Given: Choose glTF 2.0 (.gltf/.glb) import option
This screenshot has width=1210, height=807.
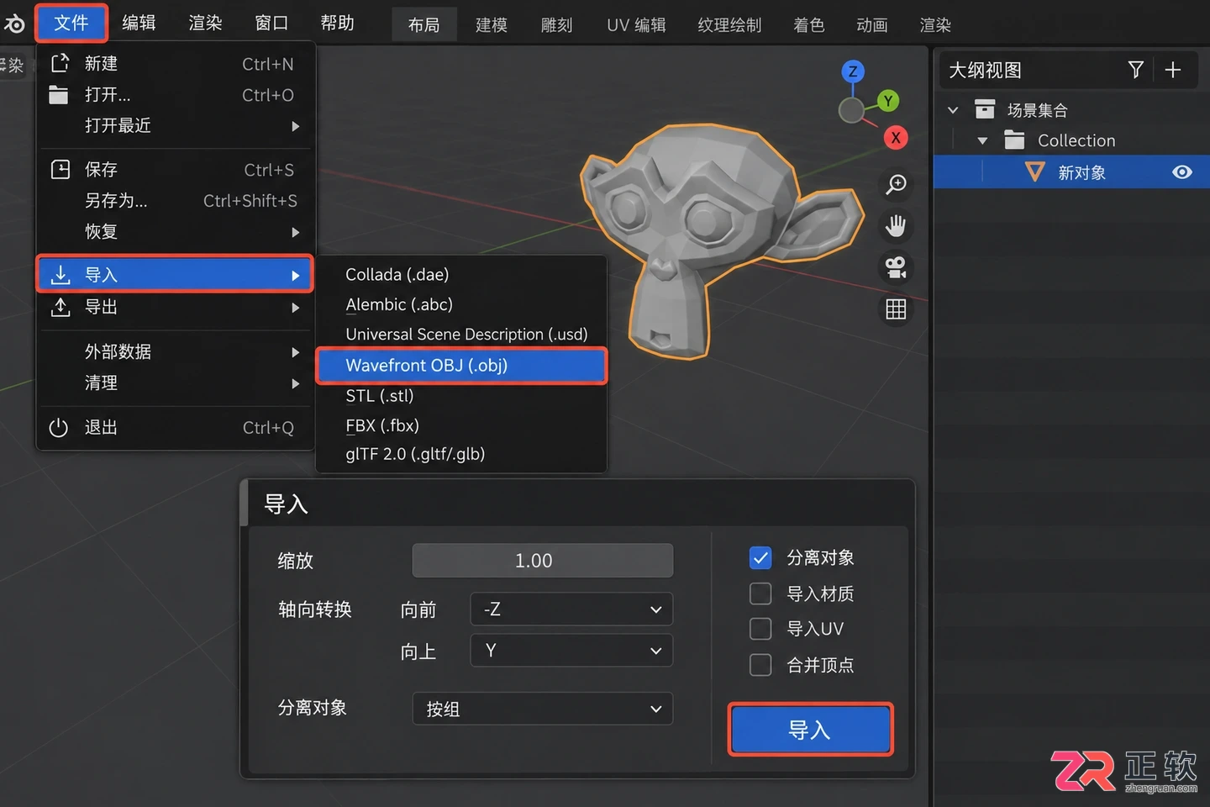Looking at the screenshot, I should click(461, 455).
